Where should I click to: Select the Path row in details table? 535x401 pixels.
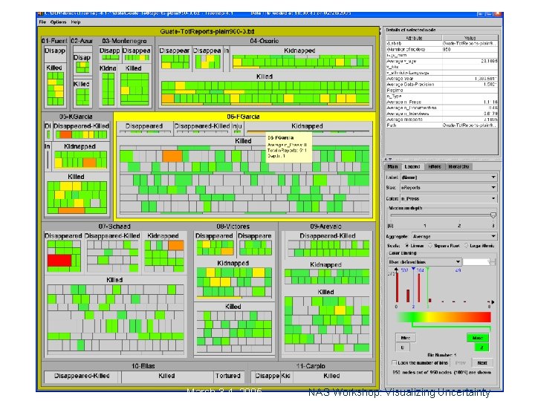[442, 125]
